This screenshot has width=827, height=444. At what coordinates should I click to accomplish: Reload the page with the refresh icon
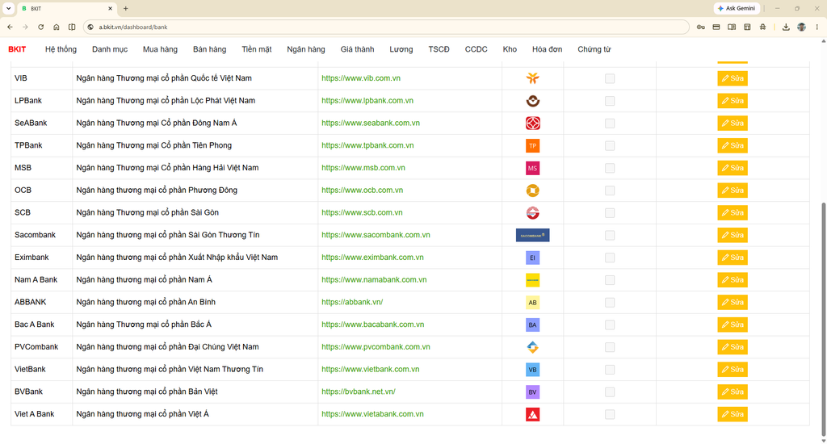pyautogui.click(x=40, y=27)
